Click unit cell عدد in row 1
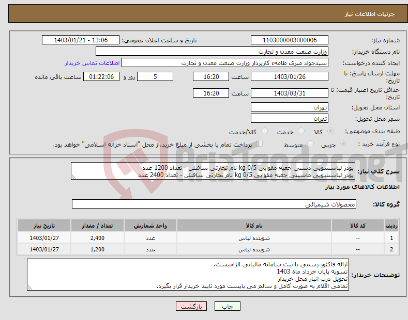Screen dimensions: 408x320 pyautogui.click(x=150, y=238)
